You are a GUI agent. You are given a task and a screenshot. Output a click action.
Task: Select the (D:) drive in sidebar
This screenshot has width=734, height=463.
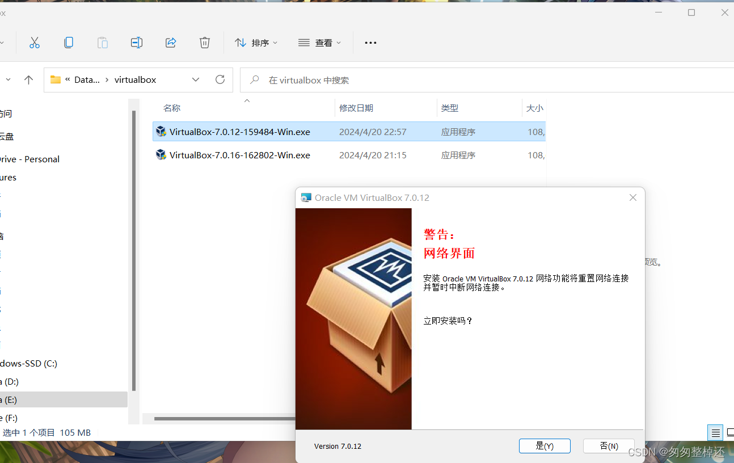tap(10, 381)
